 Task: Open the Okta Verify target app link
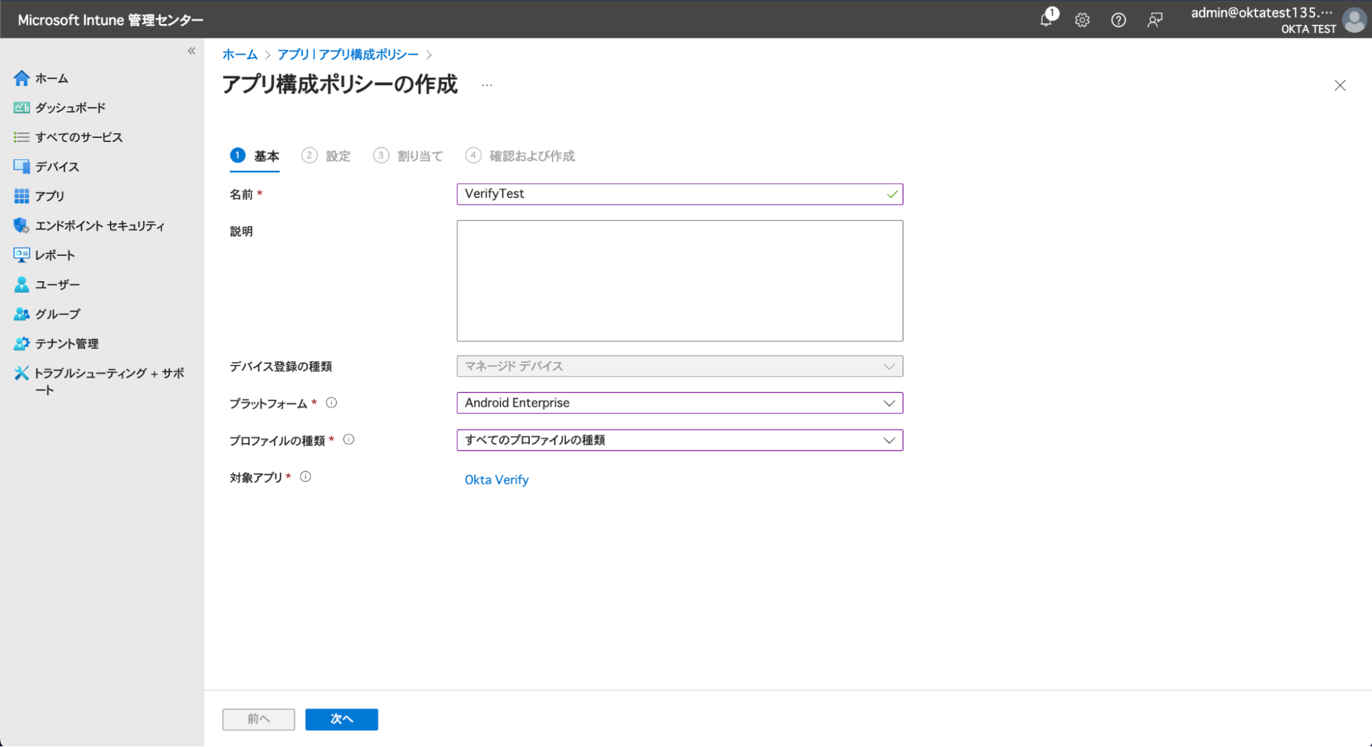point(496,479)
